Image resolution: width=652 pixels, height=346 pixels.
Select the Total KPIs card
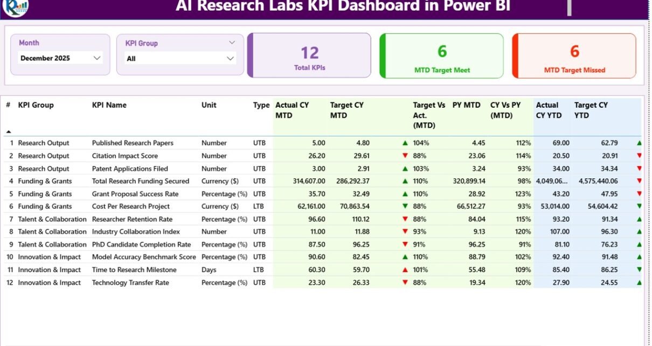coord(309,56)
